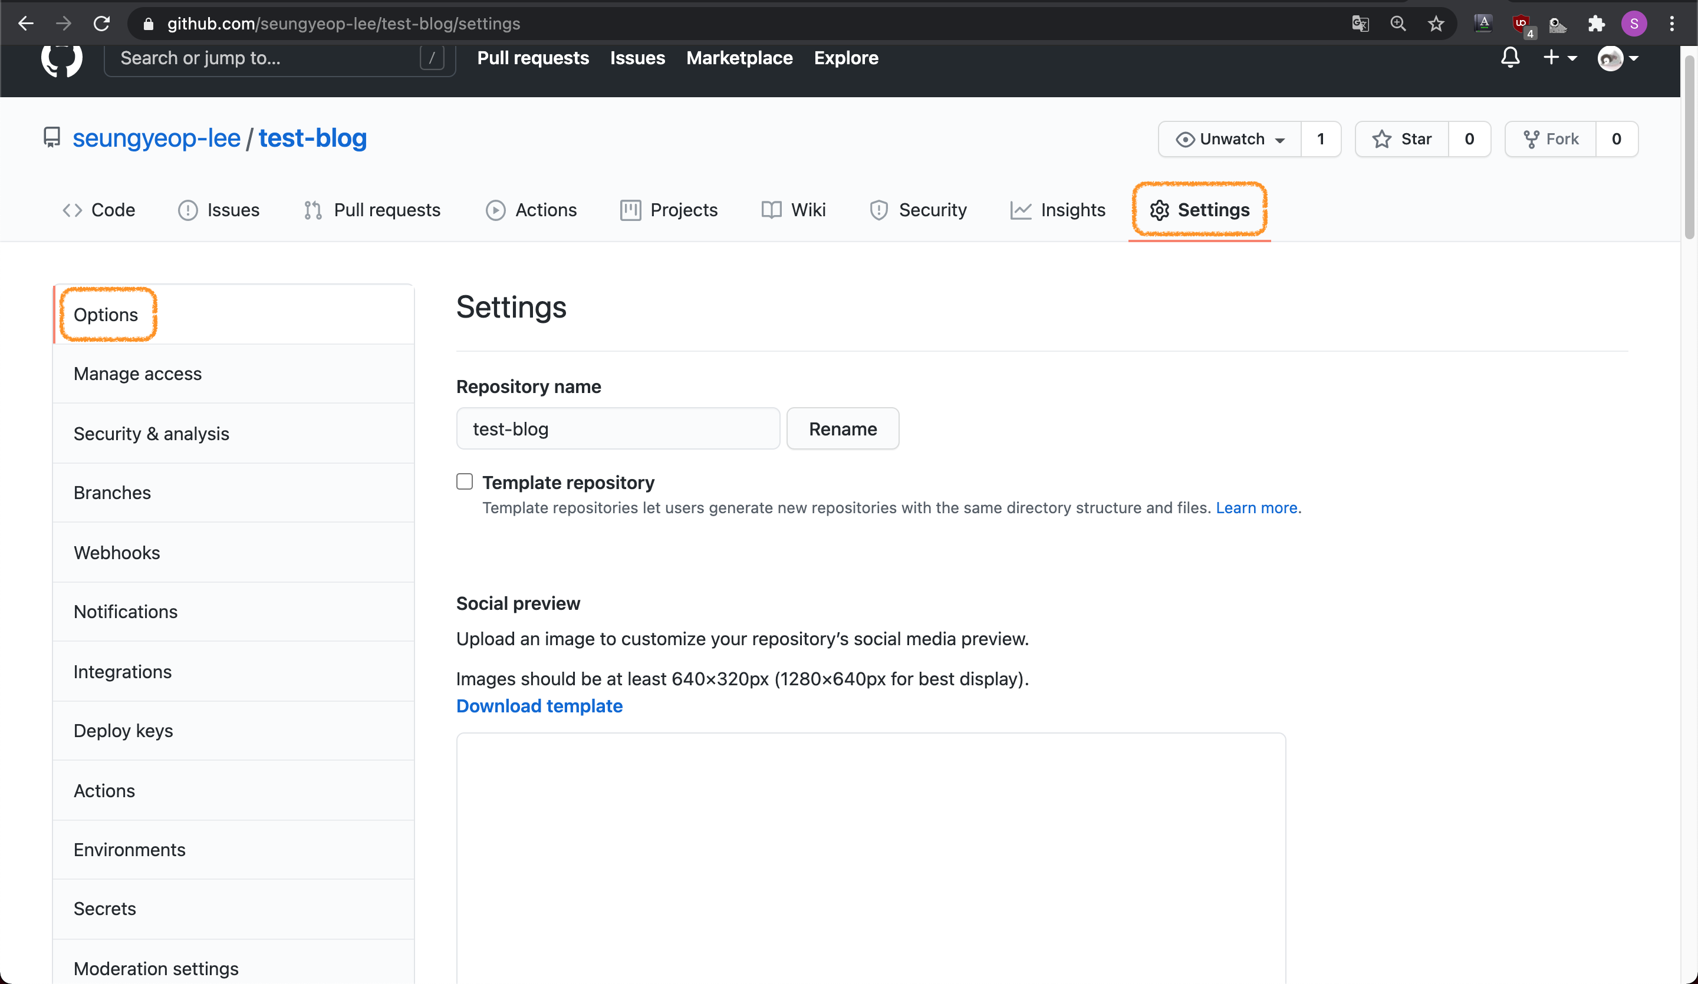This screenshot has width=1698, height=984.
Task: Click the browser zoom magnifier icon
Action: click(1397, 24)
